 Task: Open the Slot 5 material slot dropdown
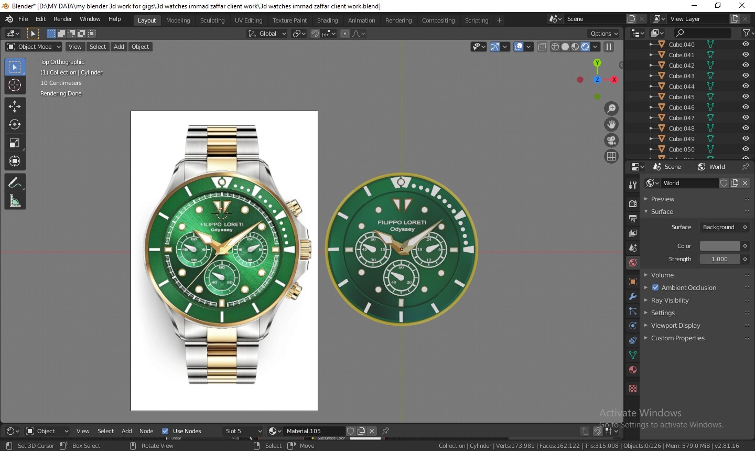[243, 431]
